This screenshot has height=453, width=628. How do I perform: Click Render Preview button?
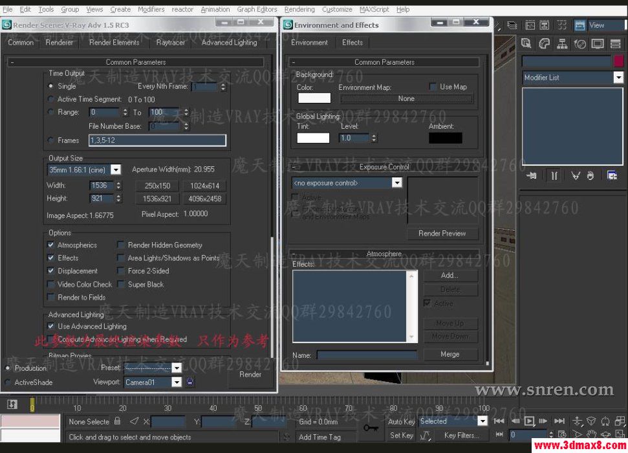[442, 234]
